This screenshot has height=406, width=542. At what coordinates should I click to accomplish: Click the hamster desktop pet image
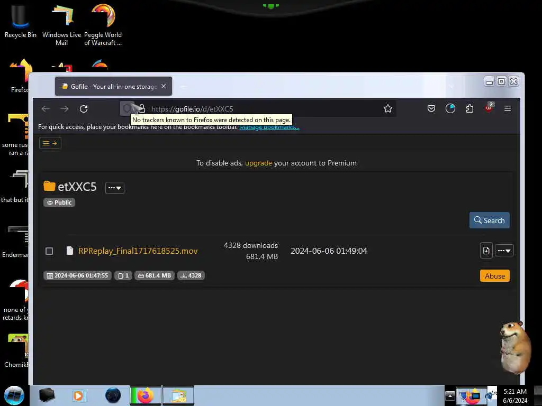point(515,348)
